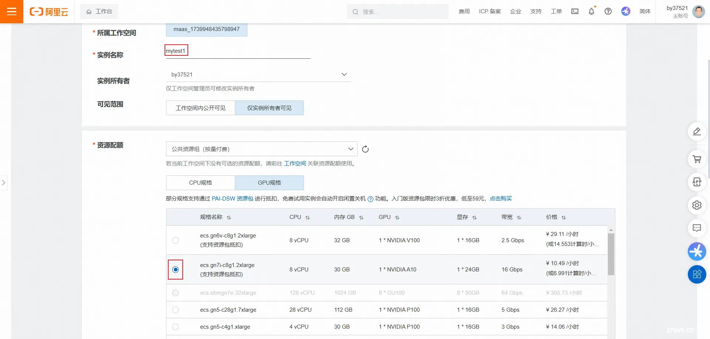The height and width of the screenshot is (339, 710).
Task: Sort table by 规格名称 column
Action: (229, 218)
